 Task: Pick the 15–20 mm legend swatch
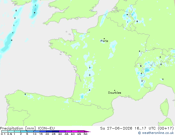(x=43, y=131)
